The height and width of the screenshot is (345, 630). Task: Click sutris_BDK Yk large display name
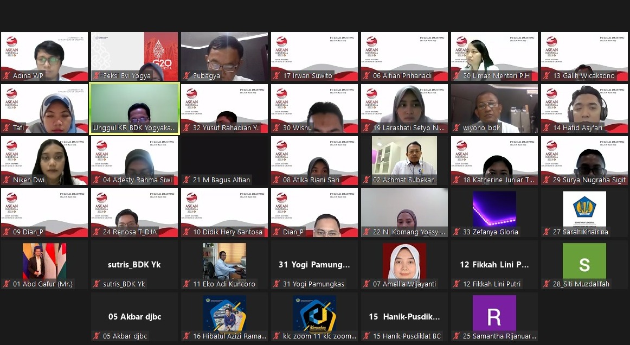(x=134, y=265)
